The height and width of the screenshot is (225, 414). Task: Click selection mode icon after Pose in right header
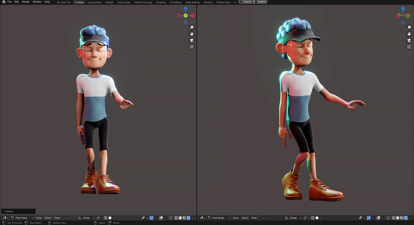[262, 218]
